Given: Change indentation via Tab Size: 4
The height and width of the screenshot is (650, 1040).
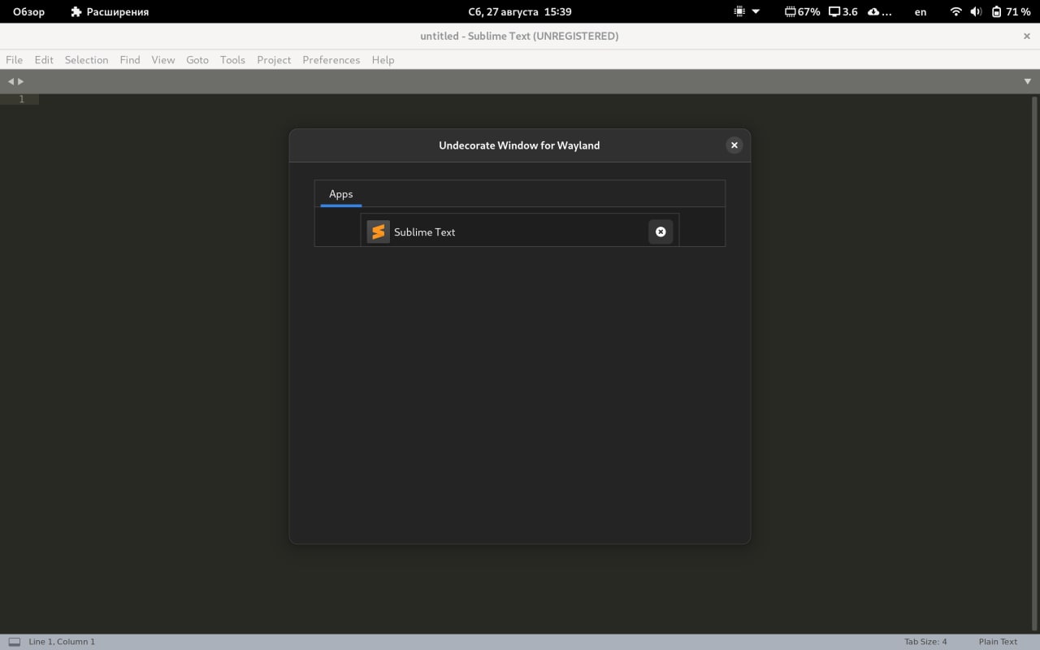Looking at the screenshot, I should click(925, 642).
